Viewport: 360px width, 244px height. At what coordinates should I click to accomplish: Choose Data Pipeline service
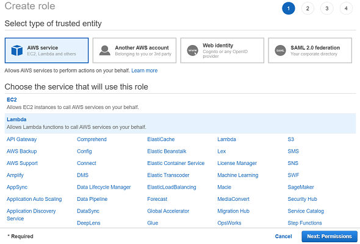[x=92, y=199]
